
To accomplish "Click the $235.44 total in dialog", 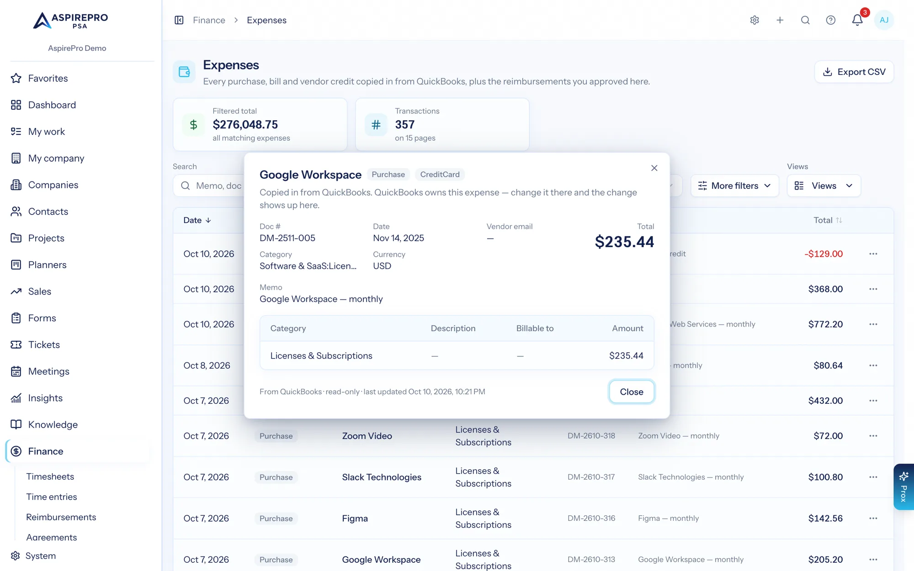I will click(624, 242).
